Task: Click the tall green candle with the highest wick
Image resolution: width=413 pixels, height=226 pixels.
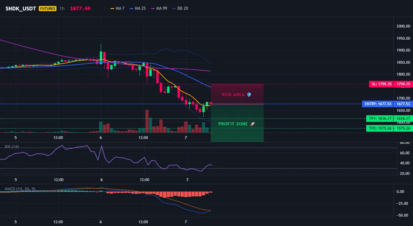Action: click(101, 54)
